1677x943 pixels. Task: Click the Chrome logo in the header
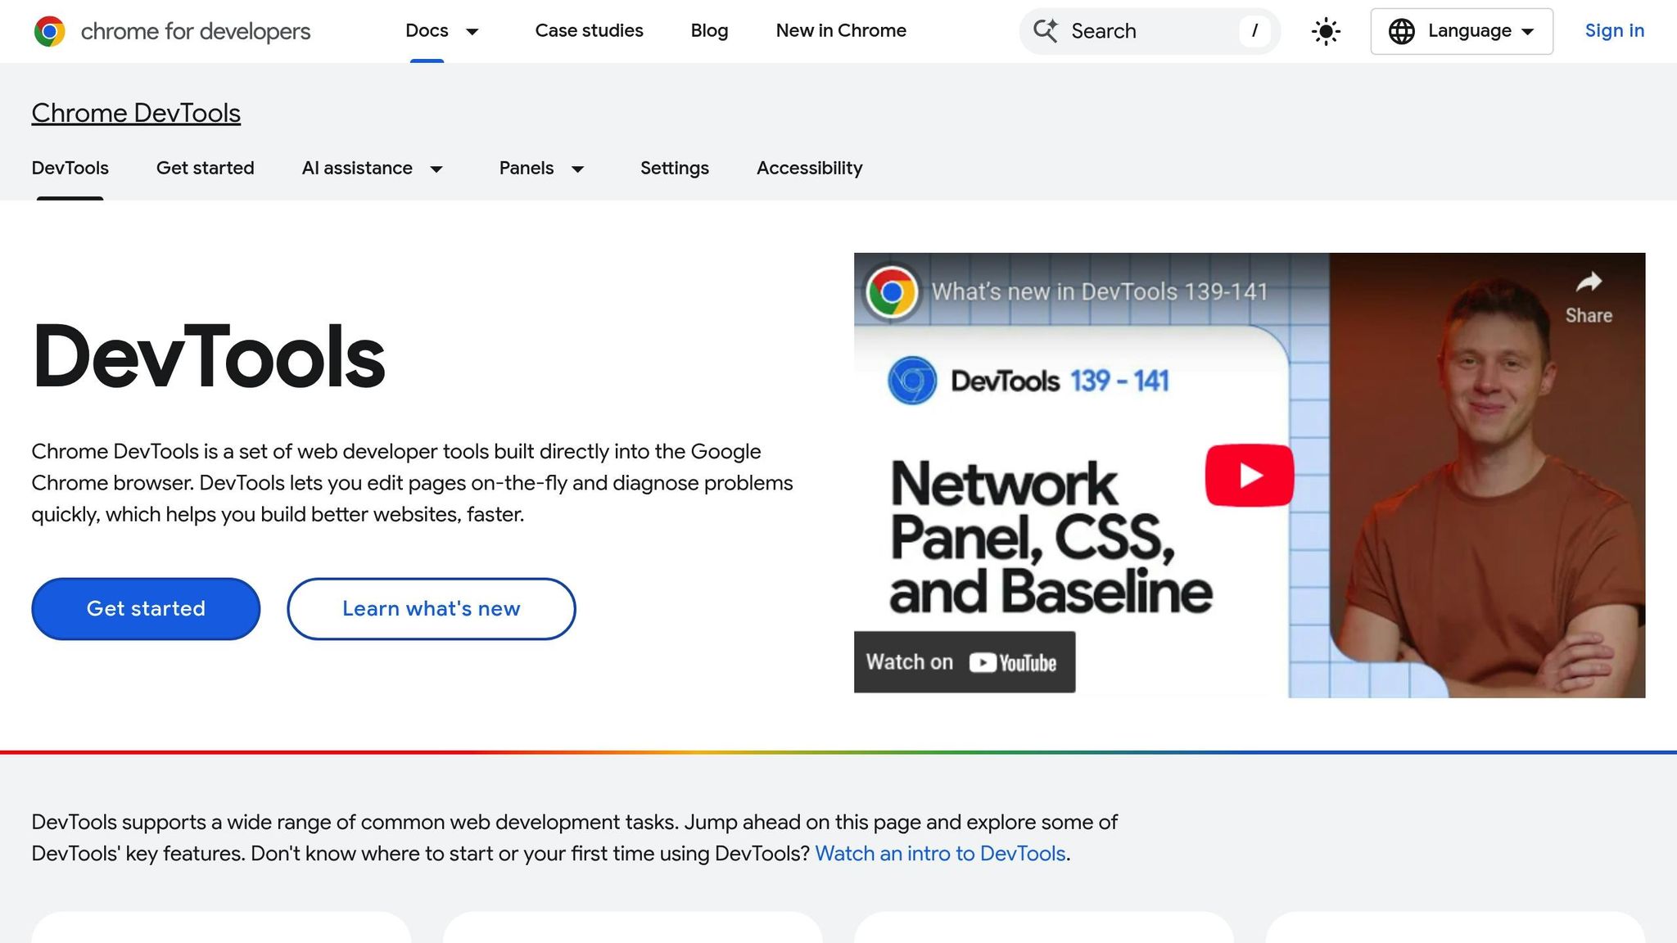[x=49, y=31]
